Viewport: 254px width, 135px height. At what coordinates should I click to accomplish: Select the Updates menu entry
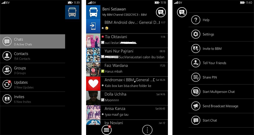click(33, 84)
